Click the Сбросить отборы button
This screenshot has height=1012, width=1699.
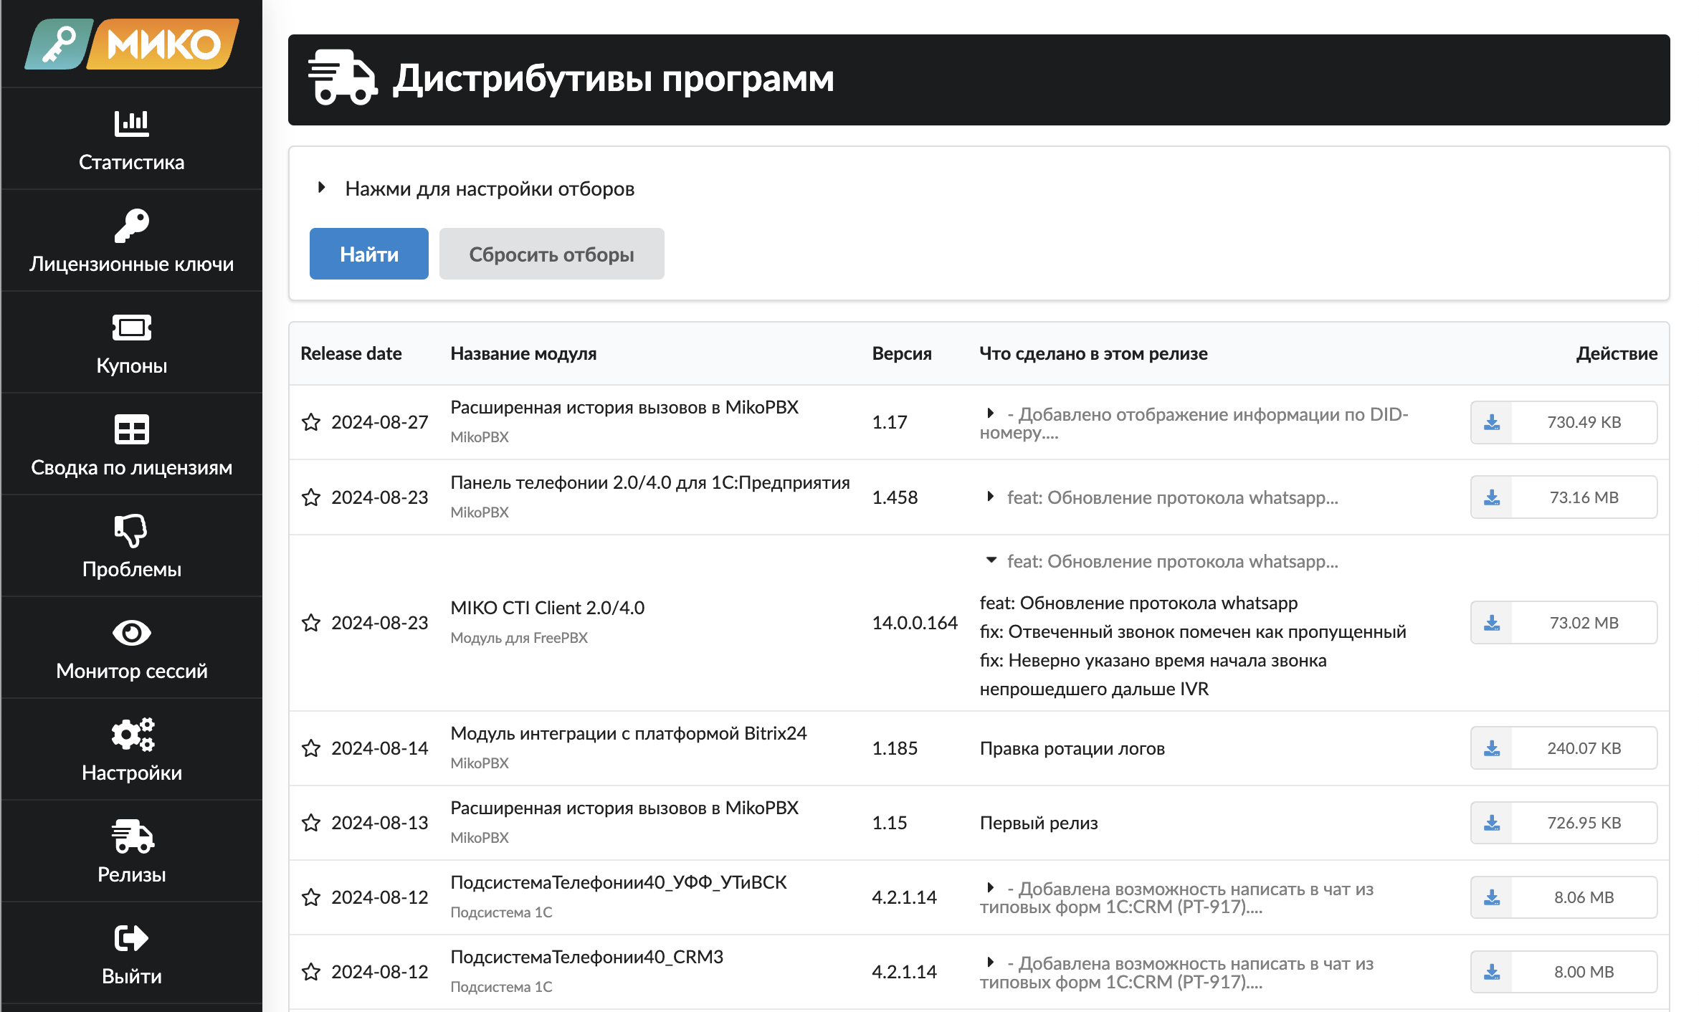[552, 254]
